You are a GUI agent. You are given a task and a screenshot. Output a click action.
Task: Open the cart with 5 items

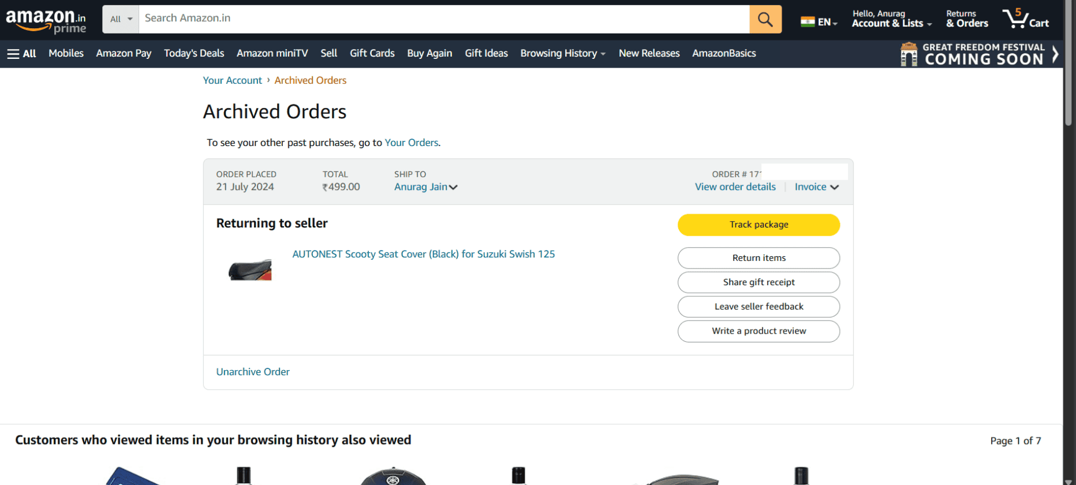pyautogui.click(x=1026, y=18)
